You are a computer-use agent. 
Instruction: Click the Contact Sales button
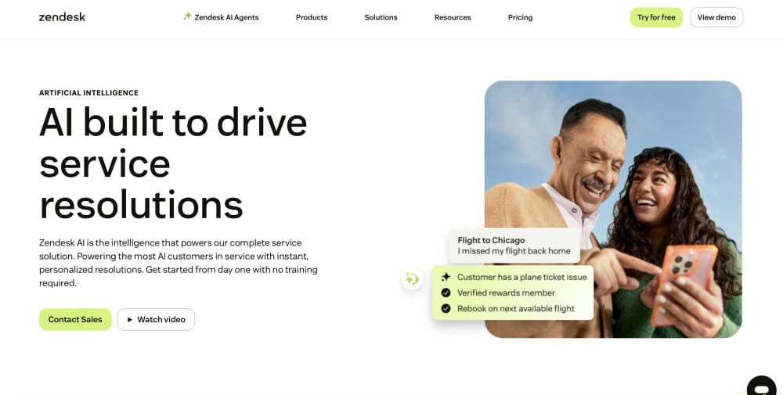[75, 319]
